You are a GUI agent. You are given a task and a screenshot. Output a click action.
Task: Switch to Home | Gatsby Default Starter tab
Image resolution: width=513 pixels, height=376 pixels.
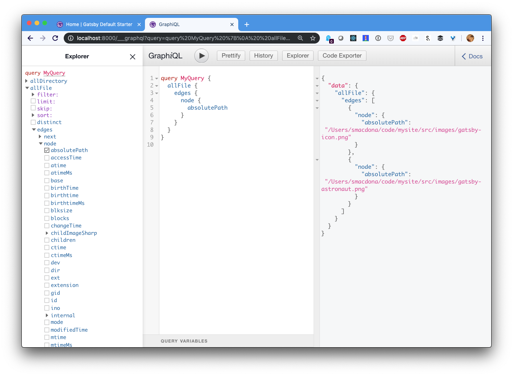click(x=99, y=24)
